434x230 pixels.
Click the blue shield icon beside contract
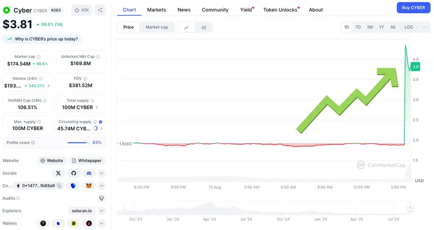tap(73, 186)
